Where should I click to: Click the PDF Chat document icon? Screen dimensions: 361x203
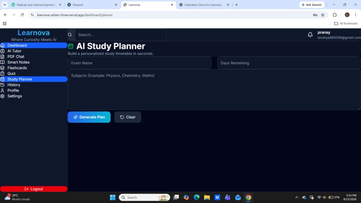pos(3,56)
